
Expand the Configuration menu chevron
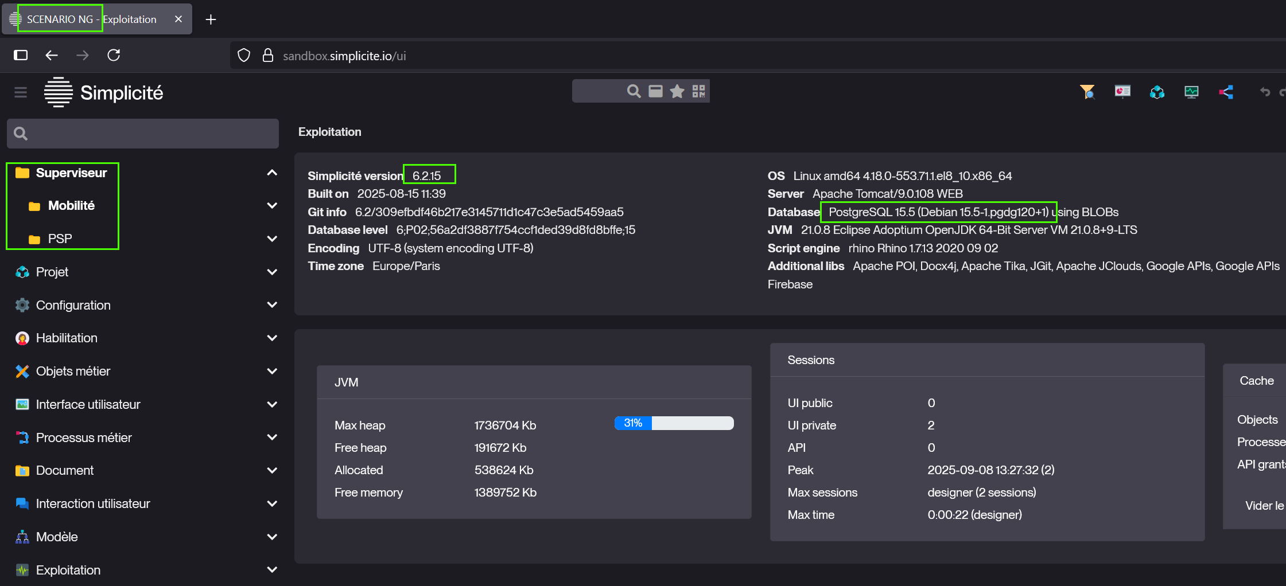point(272,305)
